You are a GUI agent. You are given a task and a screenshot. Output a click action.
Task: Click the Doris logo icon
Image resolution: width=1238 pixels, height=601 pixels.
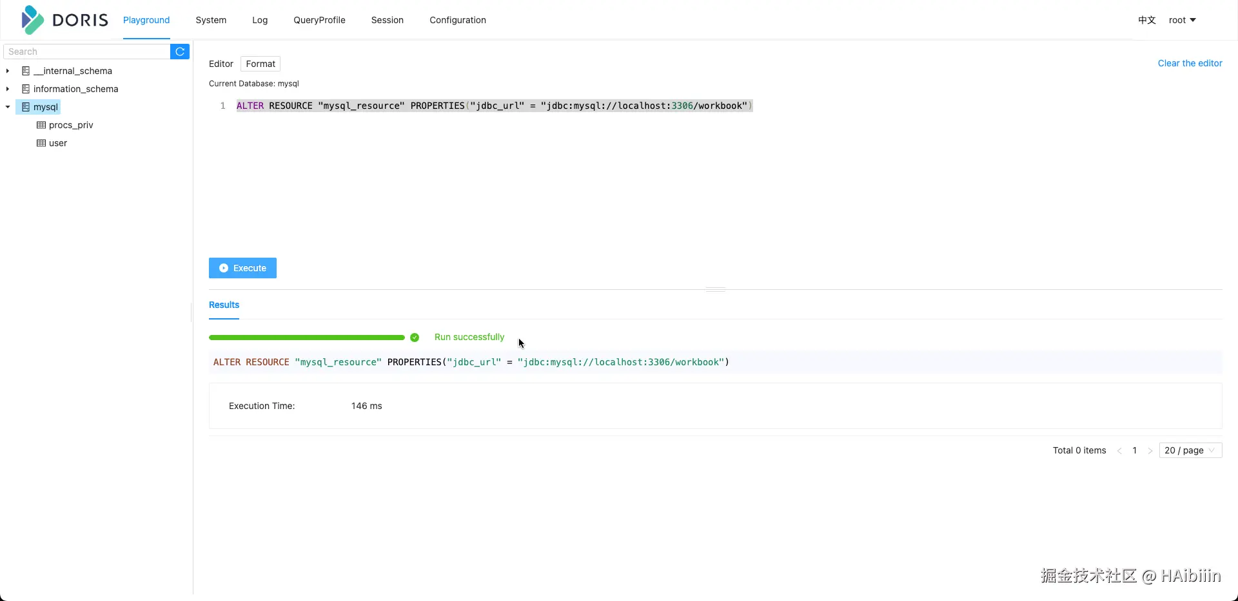32,20
